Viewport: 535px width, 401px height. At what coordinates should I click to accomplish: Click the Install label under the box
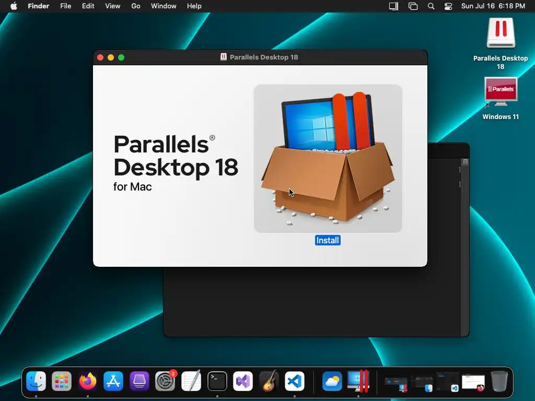[x=328, y=240]
